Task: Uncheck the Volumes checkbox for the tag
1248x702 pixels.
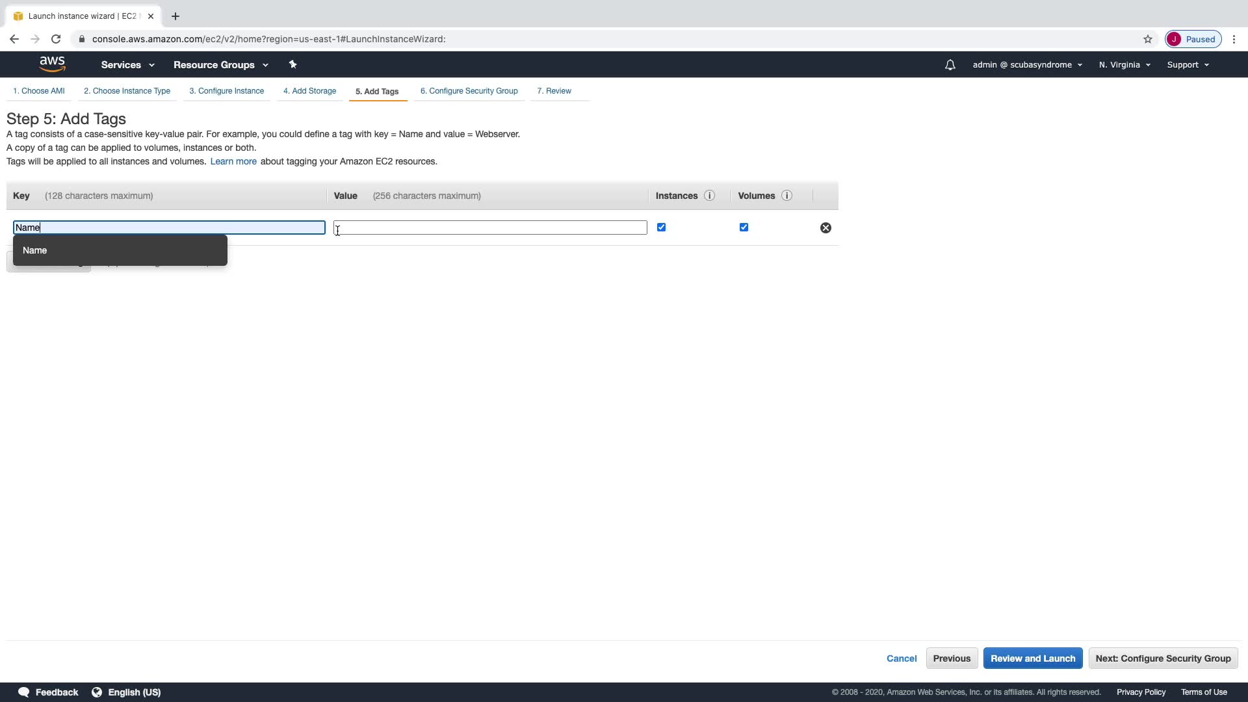Action: (x=744, y=227)
